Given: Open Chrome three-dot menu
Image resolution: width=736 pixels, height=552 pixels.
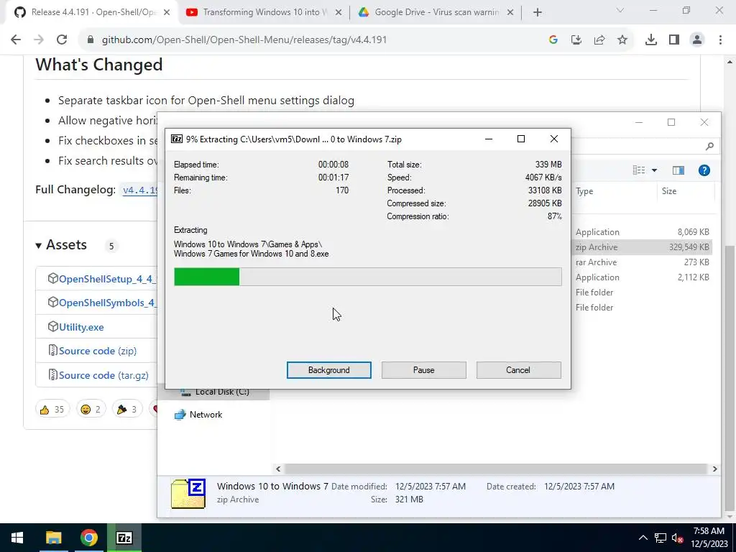Looking at the screenshot, I should pos(720,40).
